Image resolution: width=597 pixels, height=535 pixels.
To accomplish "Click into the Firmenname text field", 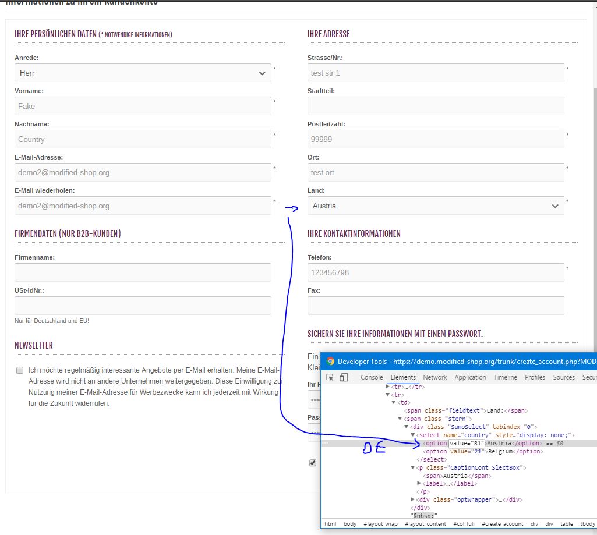I will coord(143,272).
